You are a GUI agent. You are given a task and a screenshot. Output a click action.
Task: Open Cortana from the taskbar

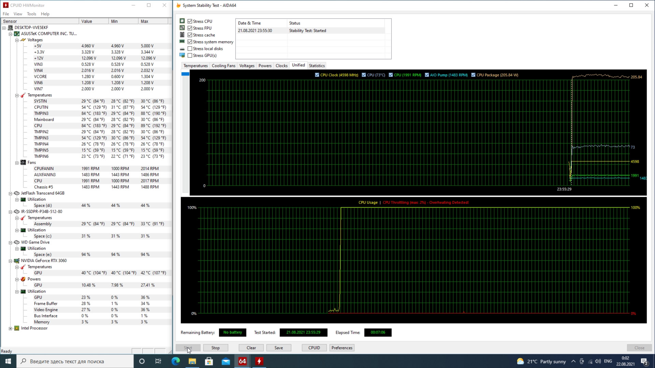(x=142, y=361)
